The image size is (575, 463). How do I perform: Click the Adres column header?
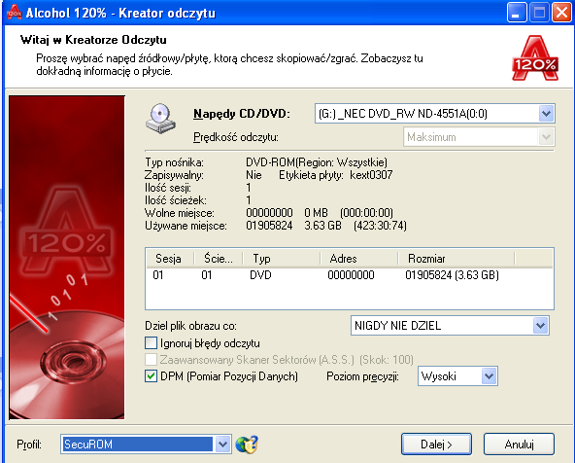(359, 259)
